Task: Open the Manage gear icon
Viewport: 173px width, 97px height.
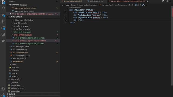Action: tap(3, 95)
